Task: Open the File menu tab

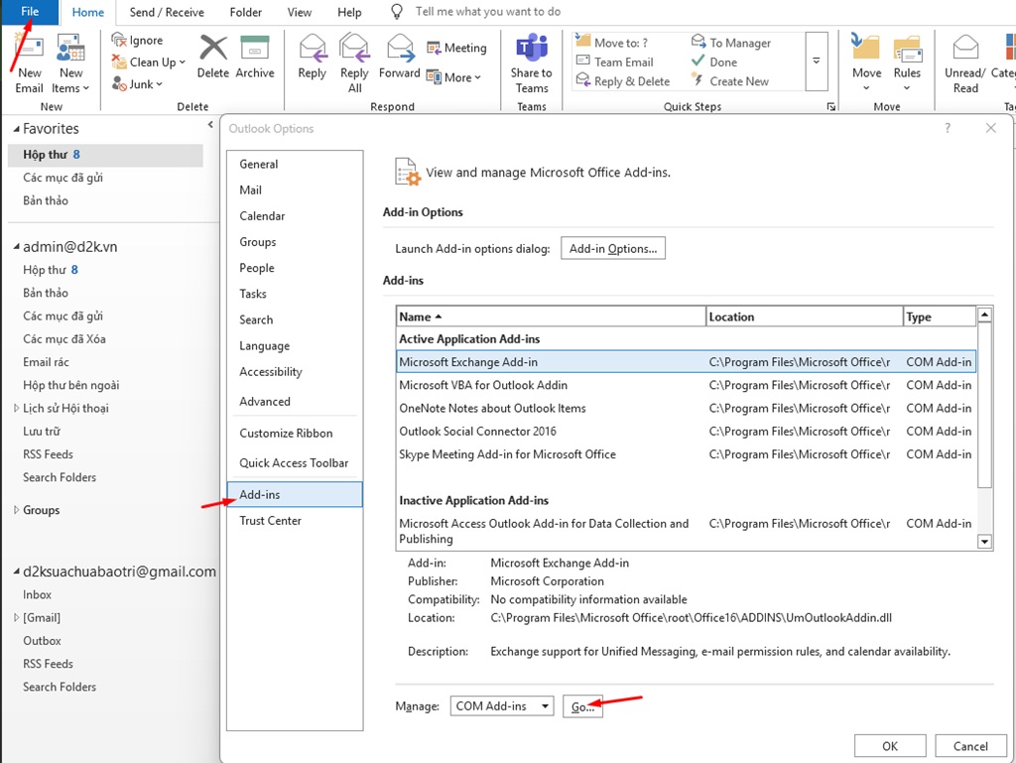Action: pyautogui.click(x=30, y=12)
